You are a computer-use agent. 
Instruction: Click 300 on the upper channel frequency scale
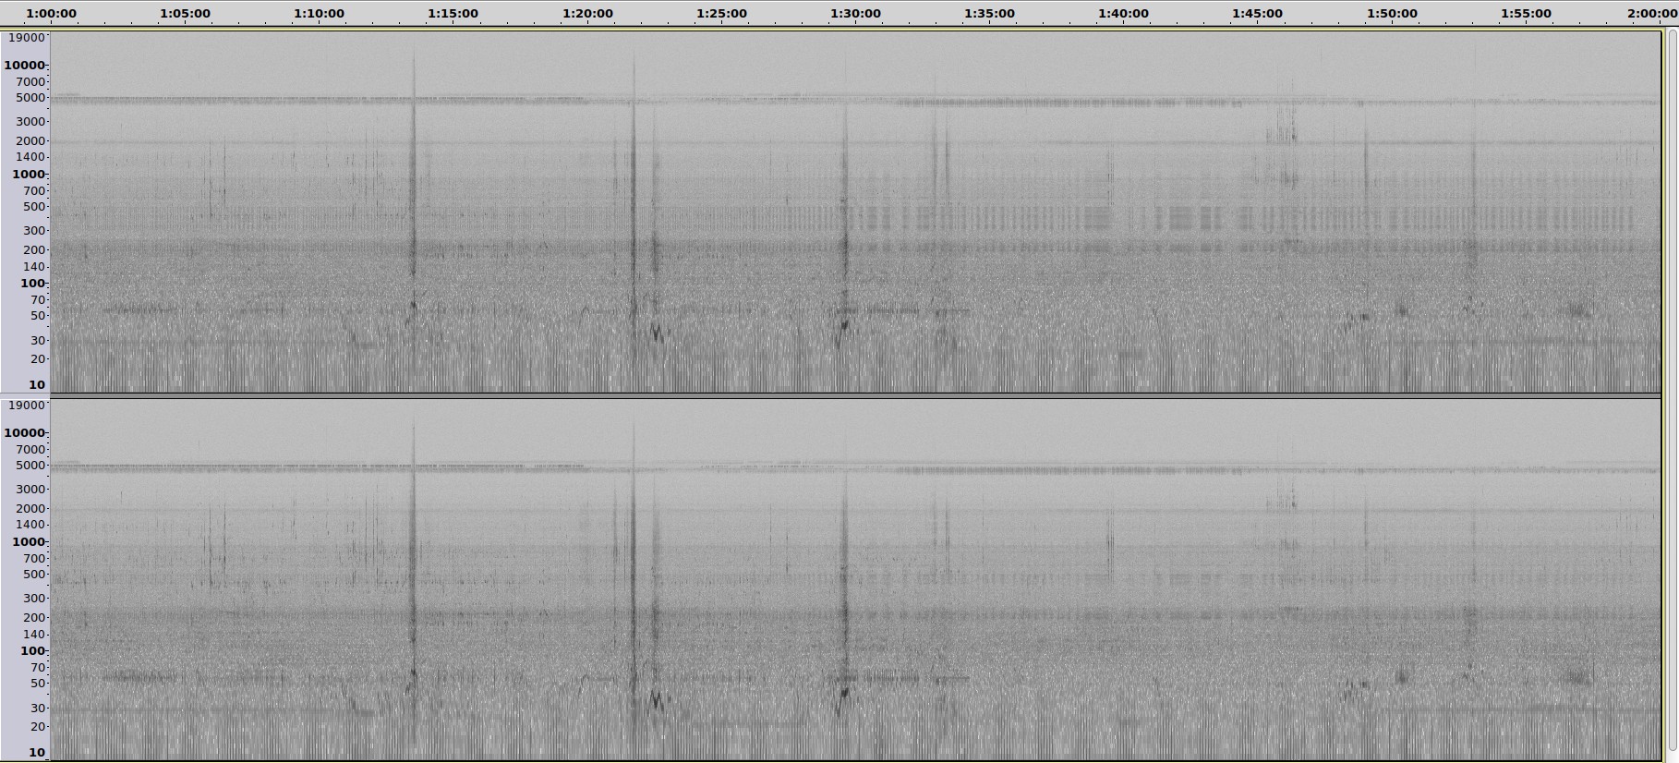pyautogui.click(x=34, y=231)
